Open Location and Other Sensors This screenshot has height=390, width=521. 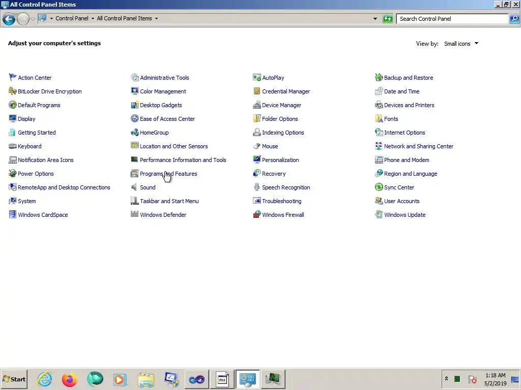click(174, 146)
